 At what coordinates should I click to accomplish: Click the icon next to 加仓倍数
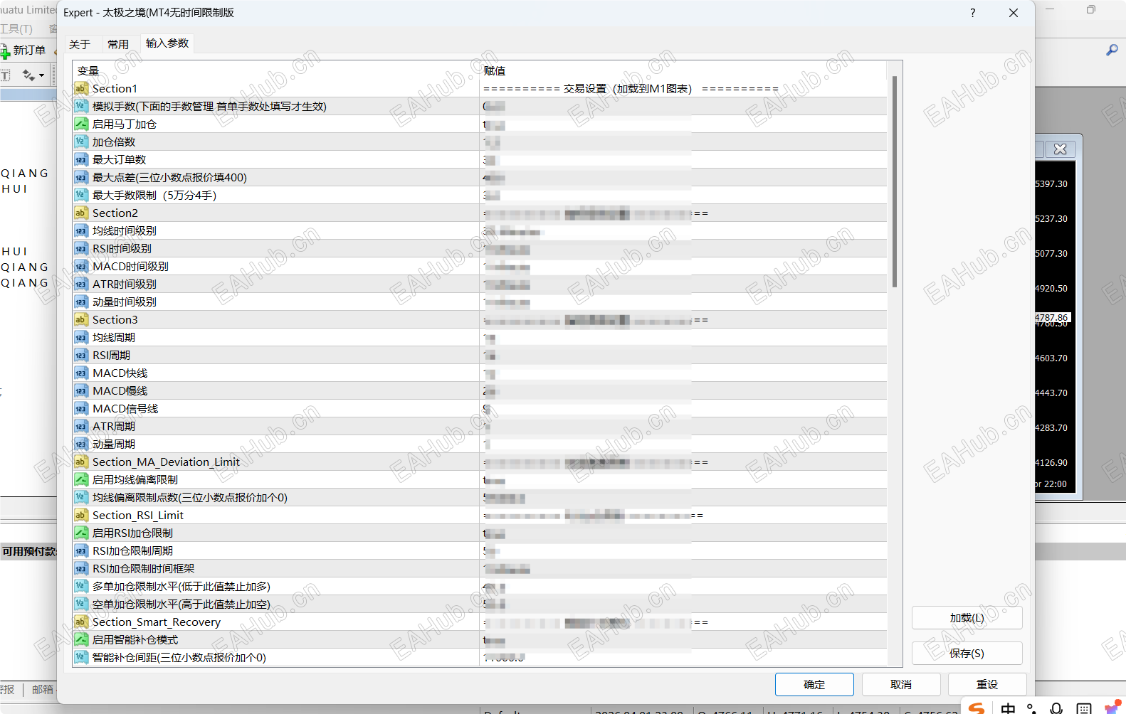[x=80, y=142]
